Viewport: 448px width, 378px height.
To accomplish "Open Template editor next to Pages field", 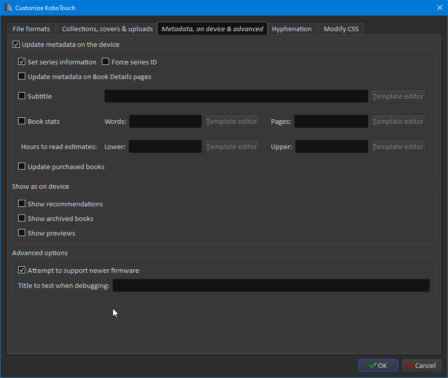I will (398, 121).
